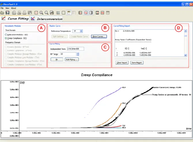Viewport: 193px width, 142px height.
Task: Click the red crossed box icon
Action: click(36, 13)
